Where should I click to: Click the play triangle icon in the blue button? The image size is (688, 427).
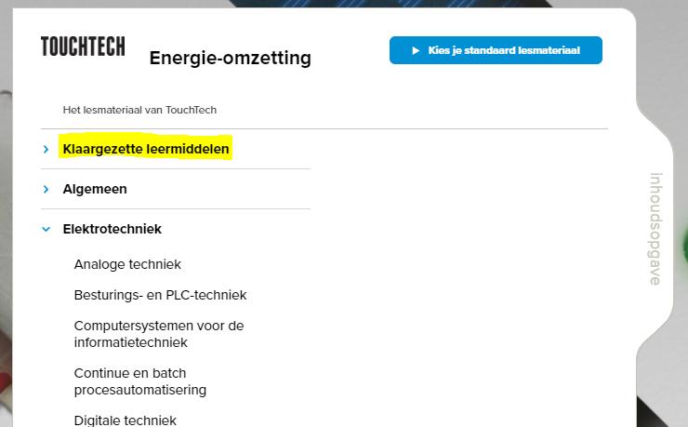pos(416,50)
